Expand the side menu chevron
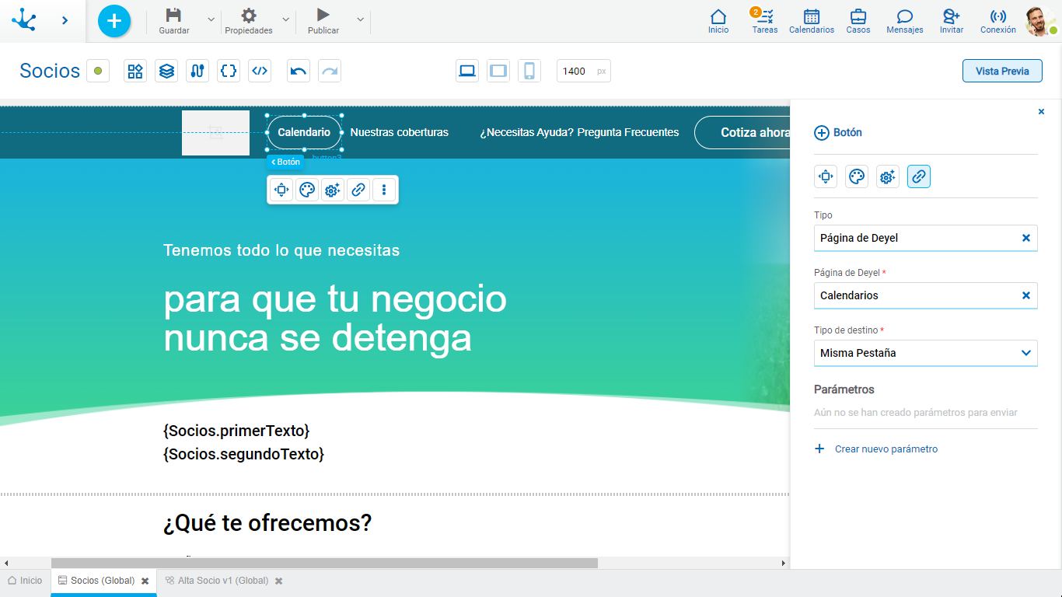 click(65, 20)
